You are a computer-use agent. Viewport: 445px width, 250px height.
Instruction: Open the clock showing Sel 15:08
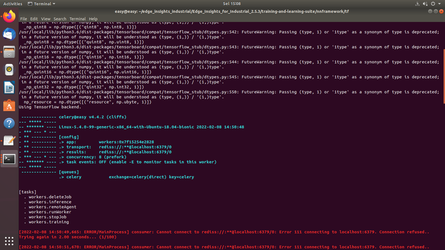coord(232,4)
